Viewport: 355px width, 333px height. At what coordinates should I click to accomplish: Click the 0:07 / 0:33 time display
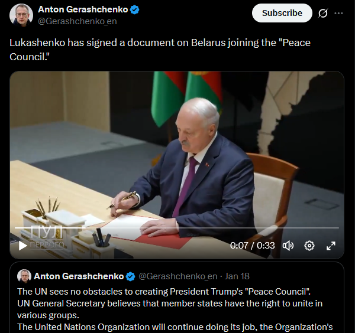tap(253, 246)
